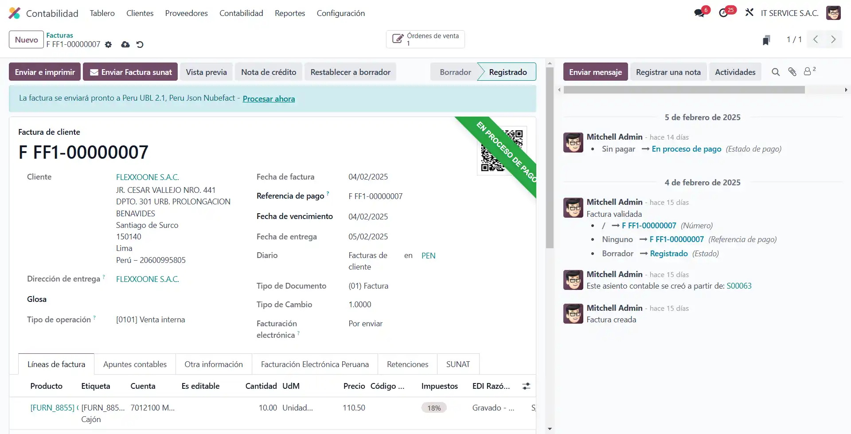851x434 pixels.
Task: Open the column settings icon in the invoice lines table
Action: click(x=526, y=386)
